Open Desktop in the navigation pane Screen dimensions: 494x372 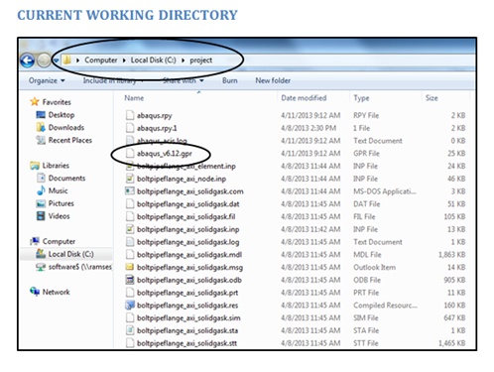[x=62, y=115]
